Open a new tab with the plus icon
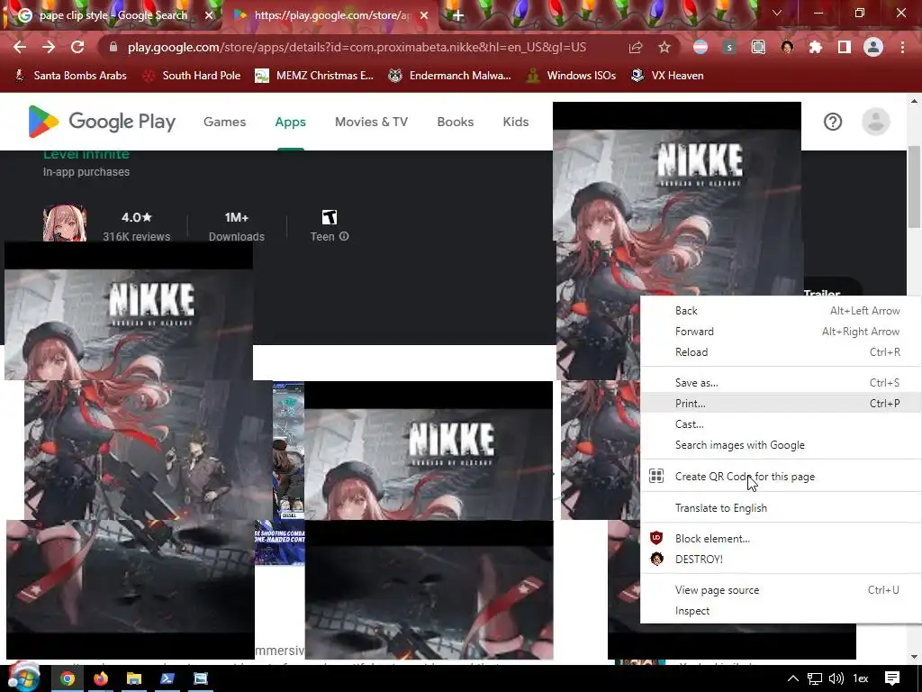 pos(458,15)
